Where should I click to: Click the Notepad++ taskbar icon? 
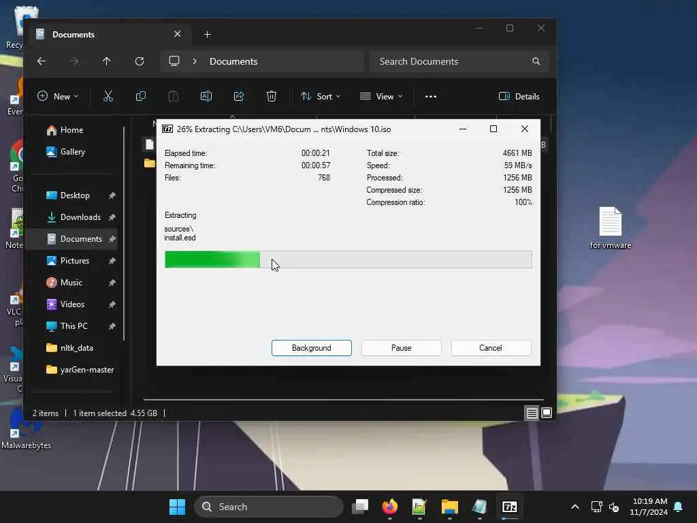pos(419,507)
